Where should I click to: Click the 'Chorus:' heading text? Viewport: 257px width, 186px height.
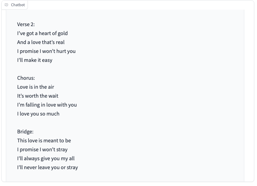point(26,78)
